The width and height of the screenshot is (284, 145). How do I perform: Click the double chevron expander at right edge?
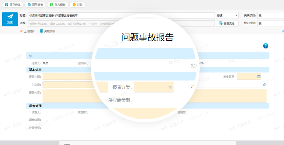pyautogui.click(x=282, y=31)
